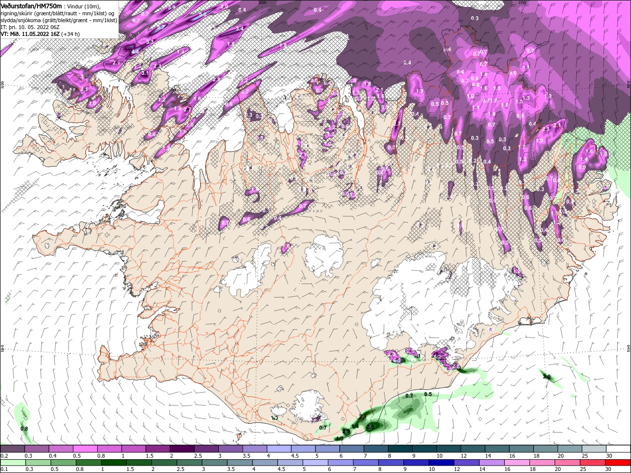Click the "3.3" snowfall value on the map

click(150, 42)
